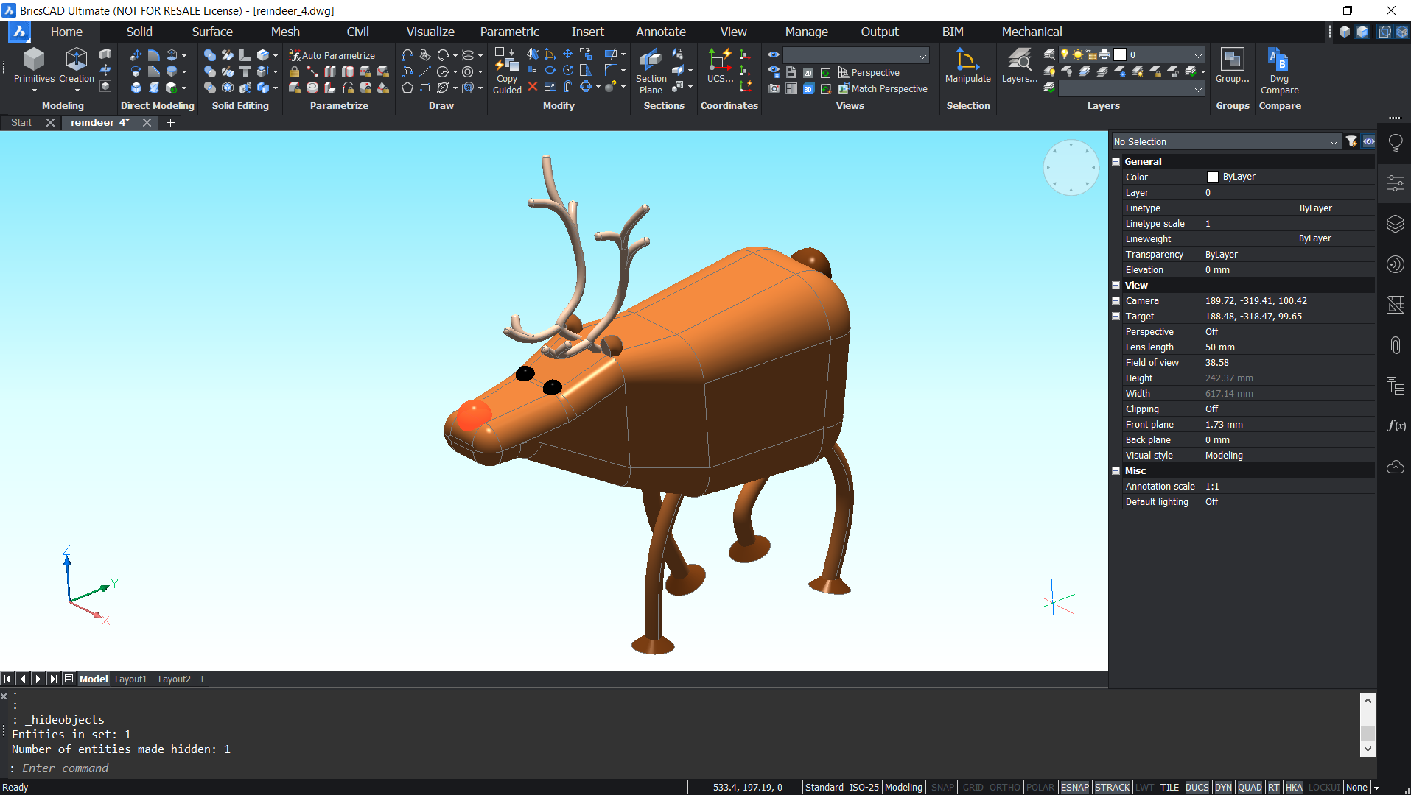Toggle ORTHO mode in the status bar
The width and height of the screenshot is (1411, 795).
pos(1005,787)
